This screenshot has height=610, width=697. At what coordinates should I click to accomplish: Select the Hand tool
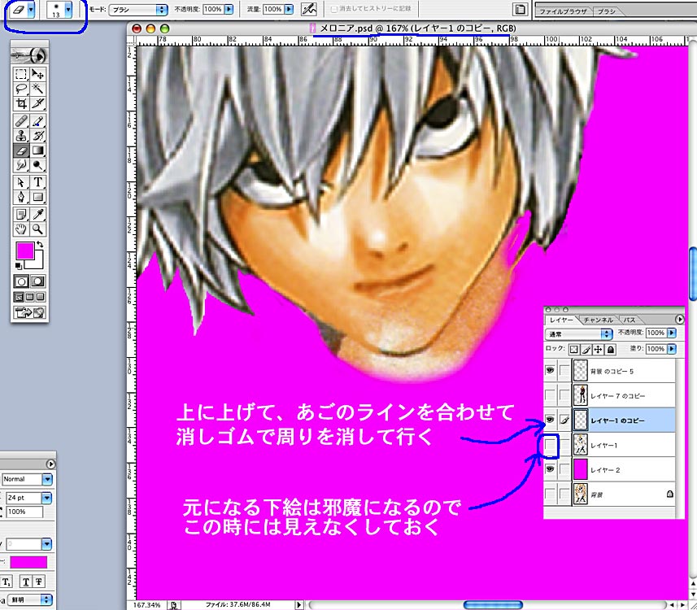tap(21, 229)
